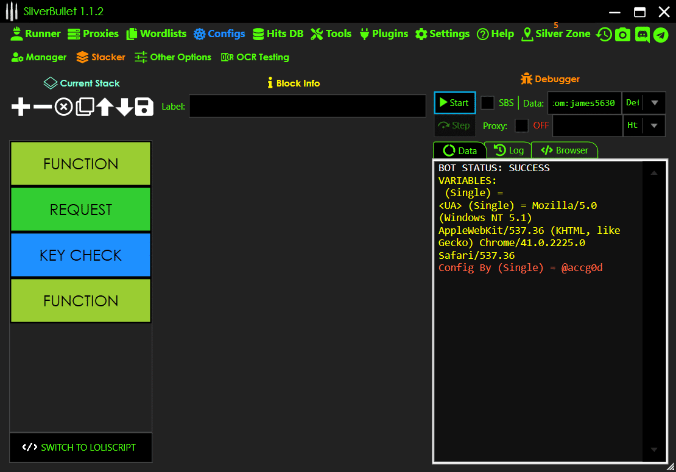This screenshot has height=472, width=676.
Task: Select the REQUEST block
Action: [80, 210]
